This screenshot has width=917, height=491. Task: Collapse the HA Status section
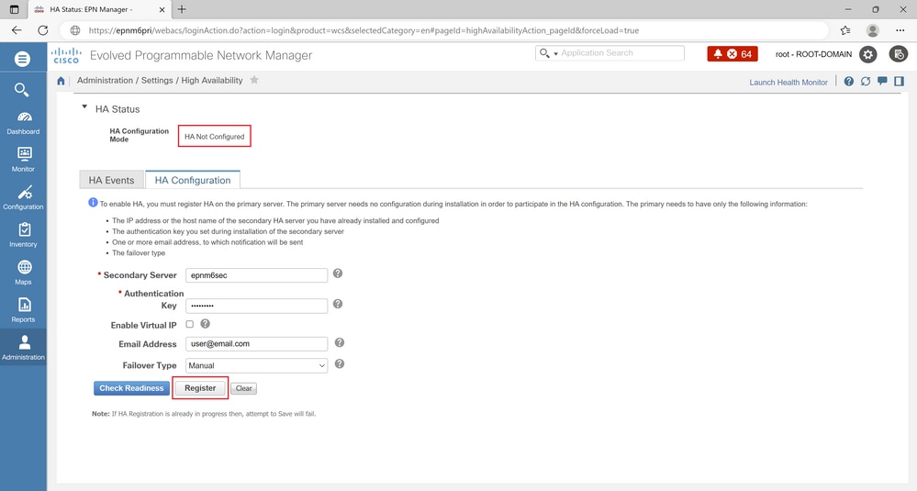pyautogui.click(x=84, y=107)
